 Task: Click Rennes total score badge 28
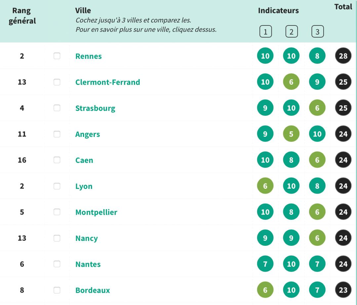coord(343,56)
